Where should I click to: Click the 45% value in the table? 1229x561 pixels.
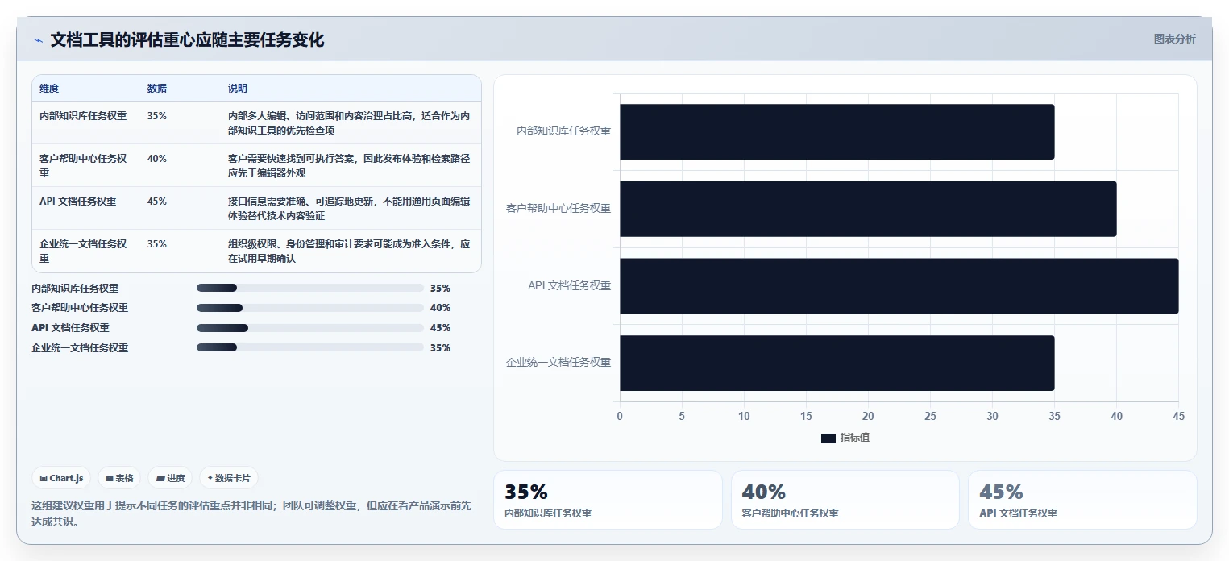pyautogui.click(x=157, y=202)
